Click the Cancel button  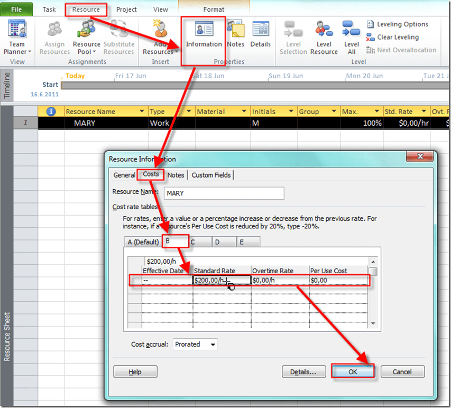[402, 372]
